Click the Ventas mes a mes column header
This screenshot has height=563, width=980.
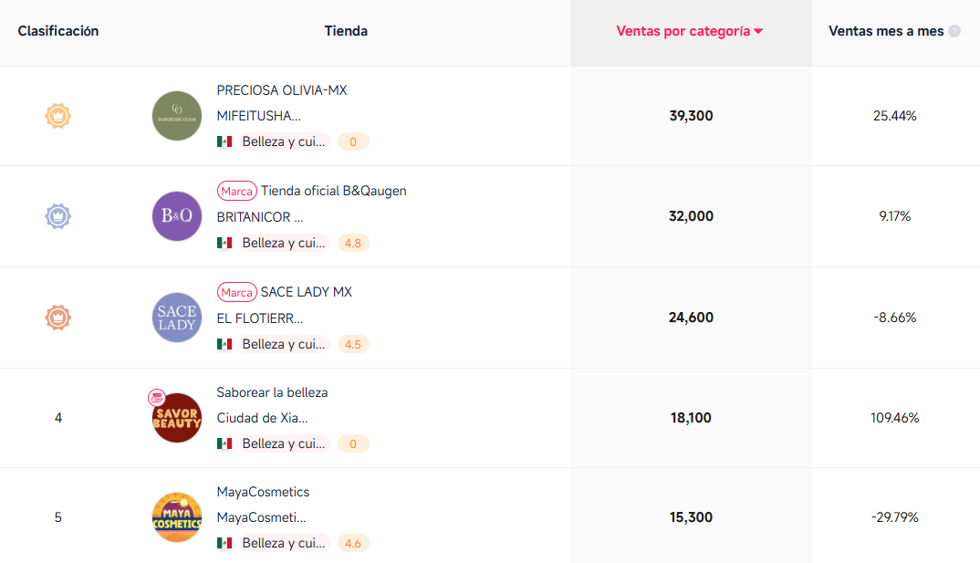885,31
